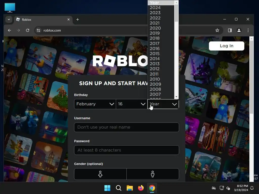The image size is (259, 194).
Task: Maximize the Chrome window
Action: coord(236,19)
